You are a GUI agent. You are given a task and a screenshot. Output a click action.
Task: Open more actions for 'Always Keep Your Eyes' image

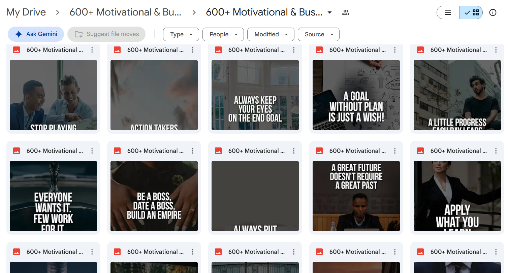[x=294, y=50]
